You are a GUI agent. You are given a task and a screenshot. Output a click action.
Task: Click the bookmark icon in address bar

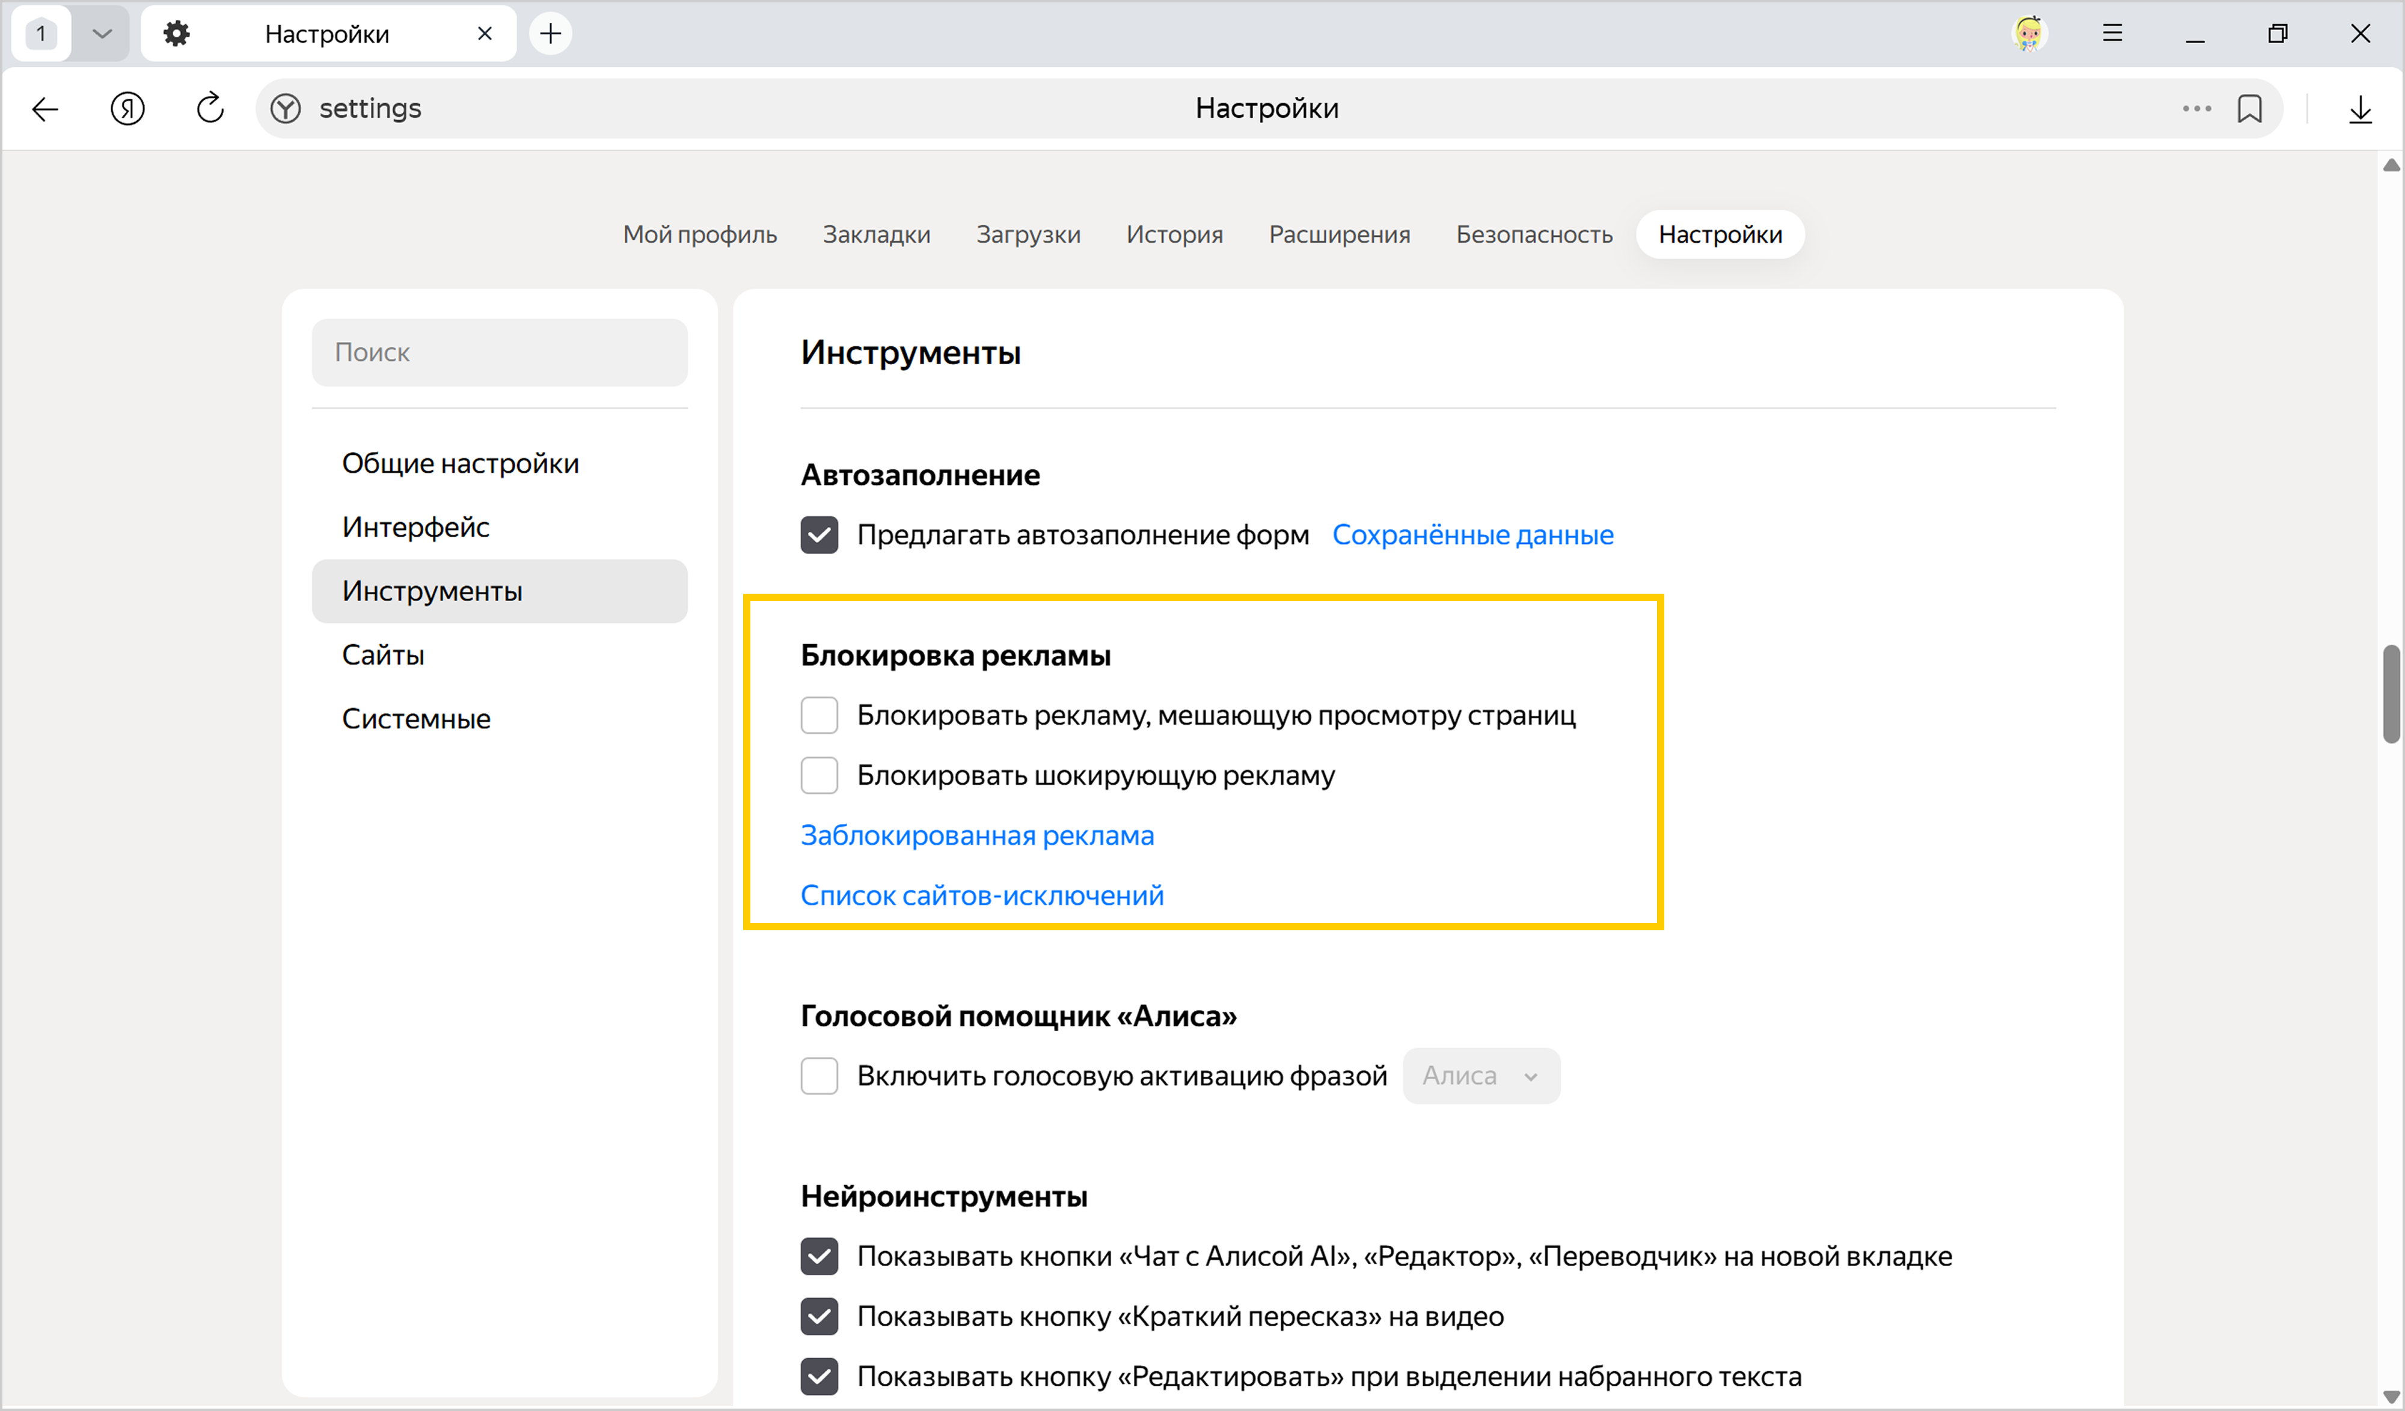(2249, 109)
